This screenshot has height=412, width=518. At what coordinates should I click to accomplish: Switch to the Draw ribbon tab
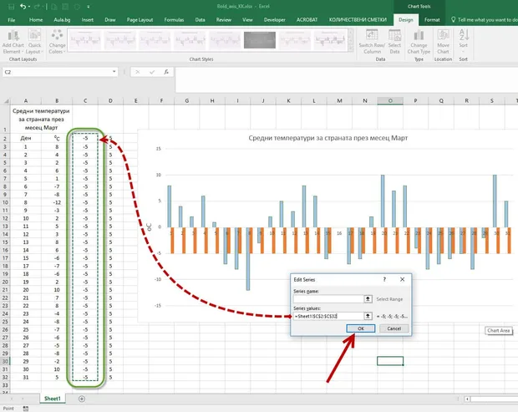110,20
